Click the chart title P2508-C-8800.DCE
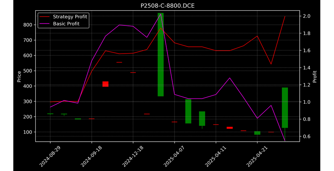Screen dimensions: 334x171 click(x=167, y=6)
